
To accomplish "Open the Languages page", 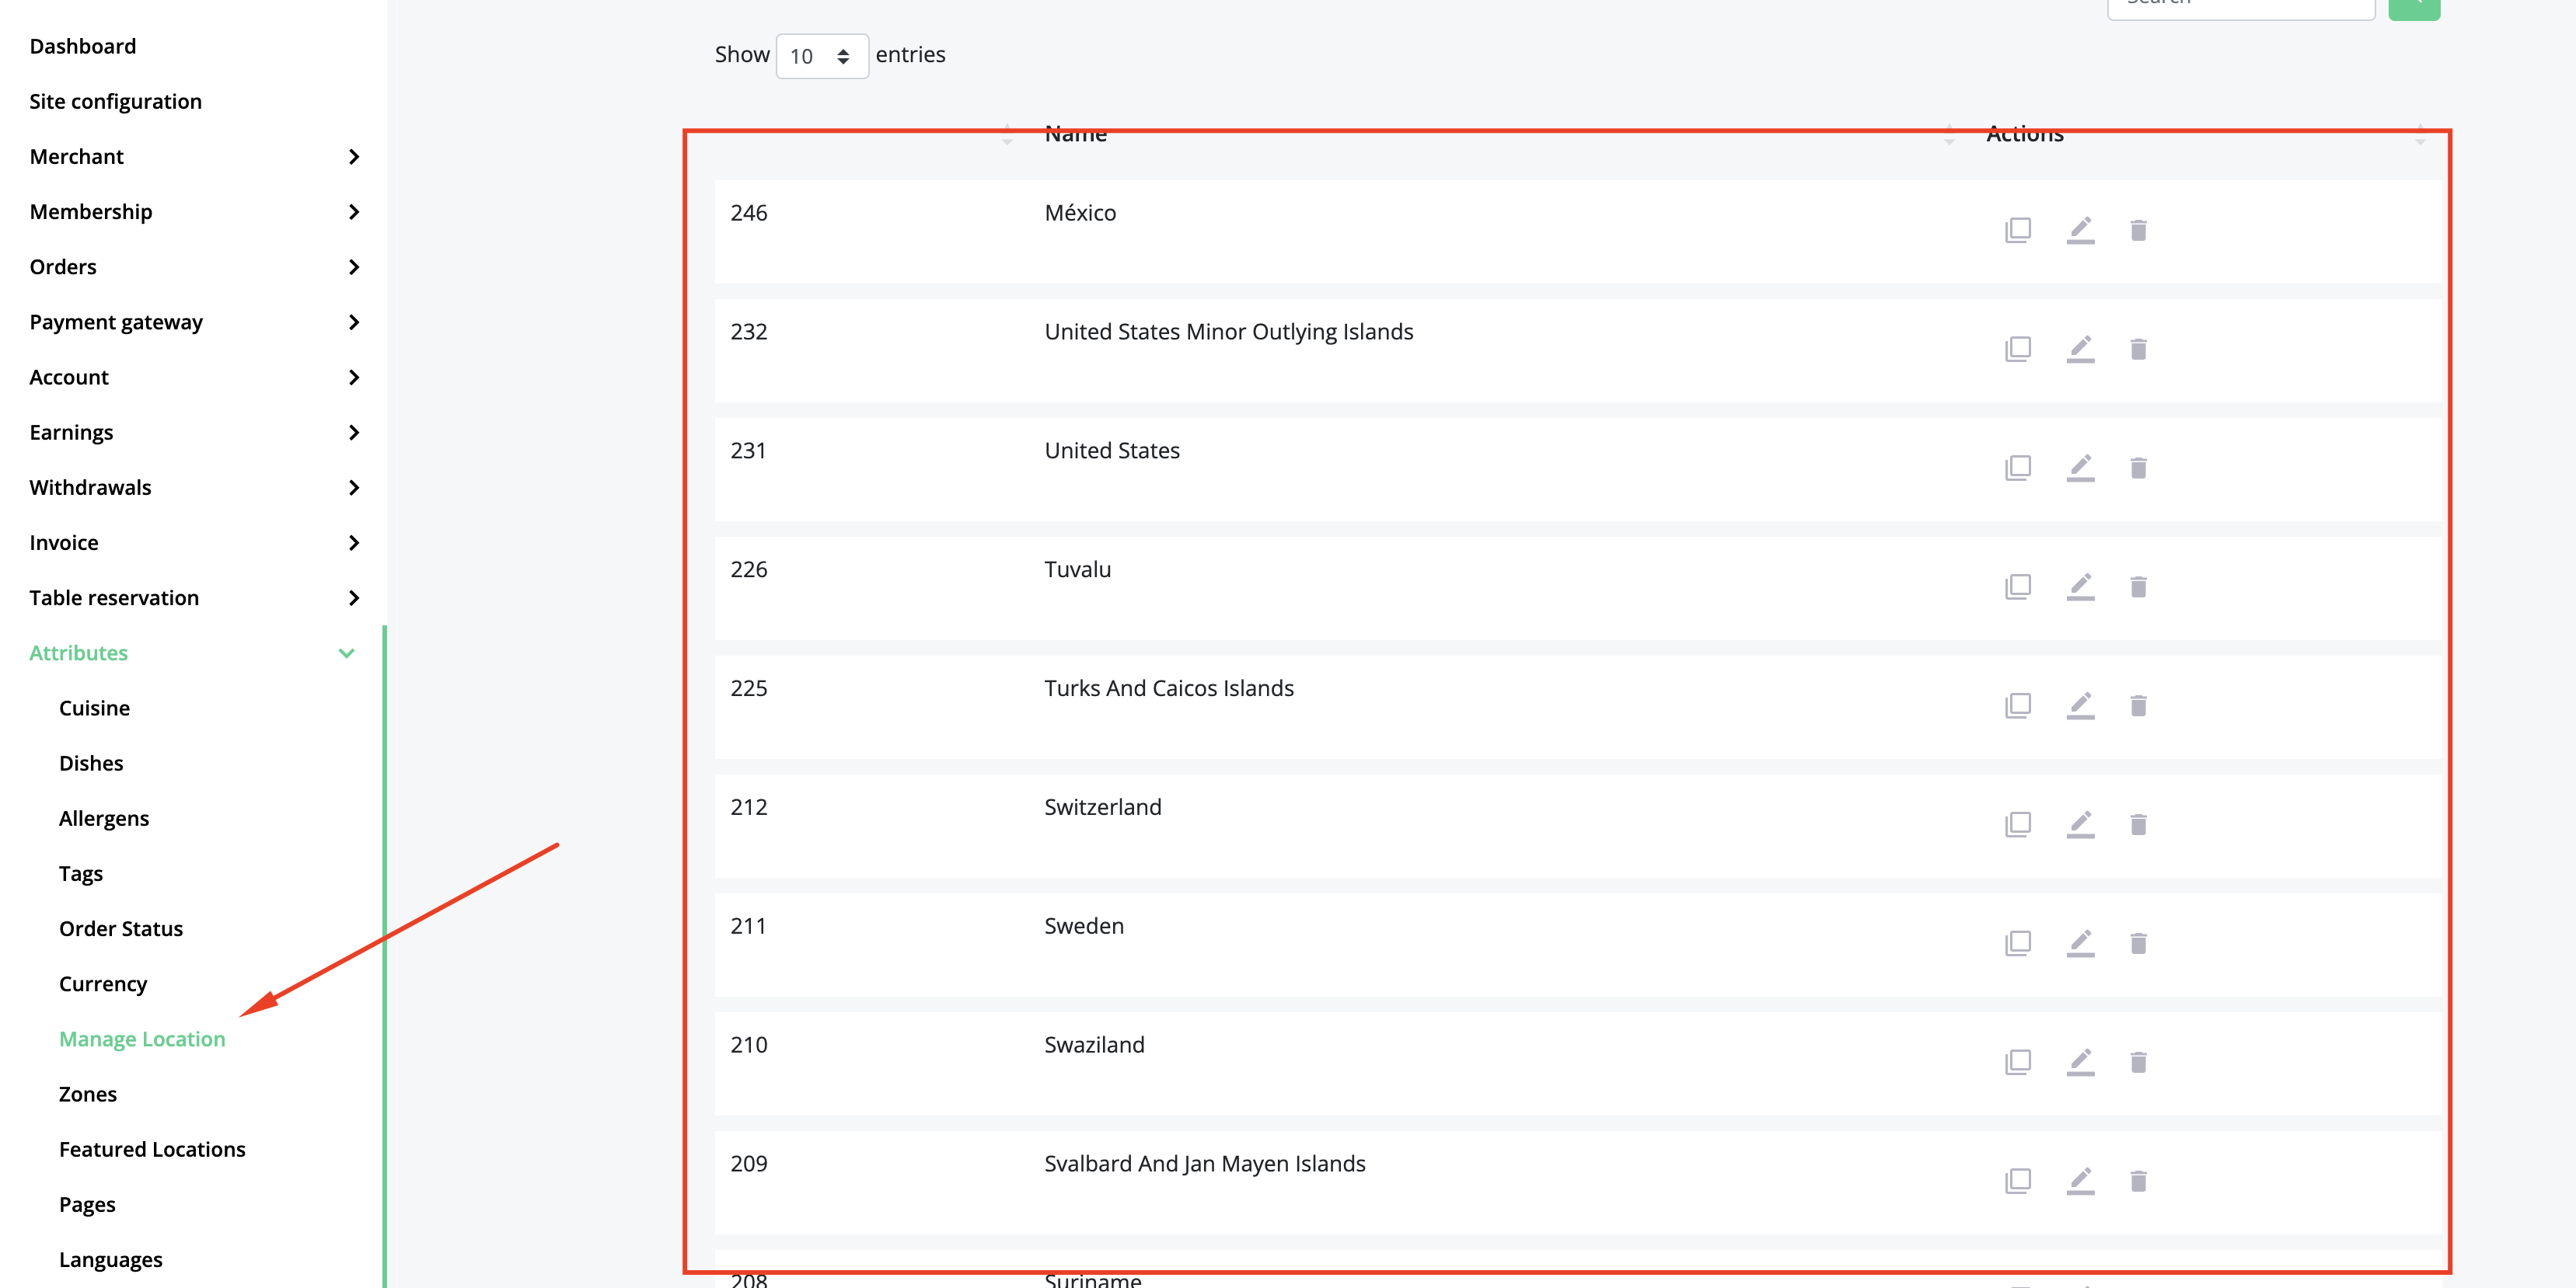I will 111,1260.
